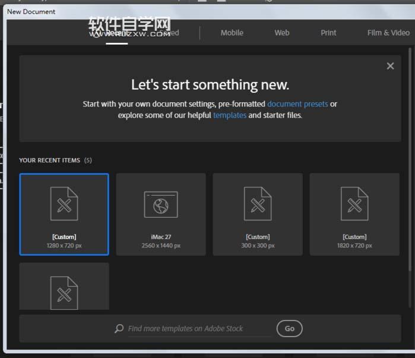Open the Film & Video tab
This screenshot has width=415, height=358.
pyautogui.click(x=388, y=33)
